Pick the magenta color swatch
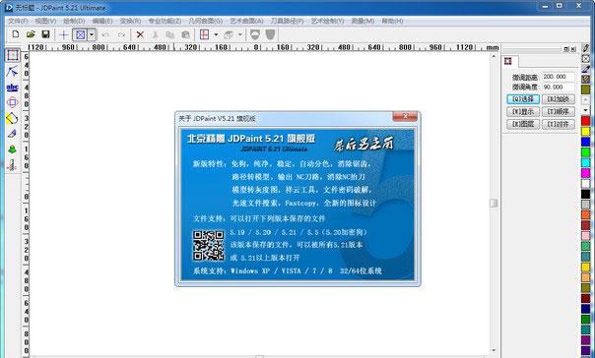595x358 pixels. pos(585,173)
